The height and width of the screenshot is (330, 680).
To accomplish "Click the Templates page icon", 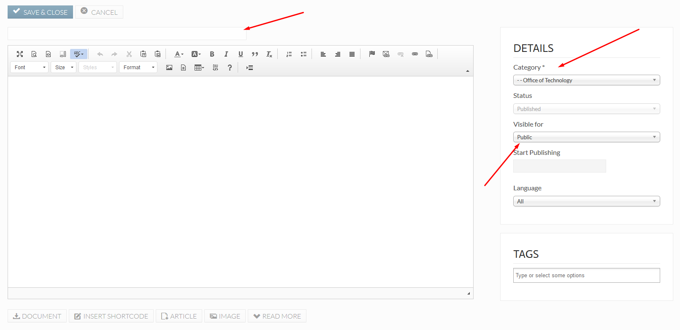I will [184, 68].
